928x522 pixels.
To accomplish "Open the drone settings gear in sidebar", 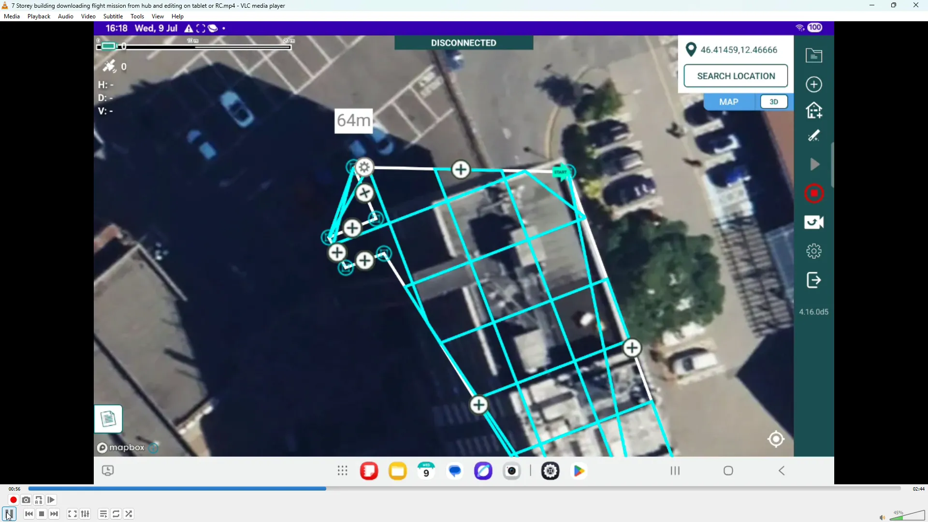I will click(x=814, y=251).
